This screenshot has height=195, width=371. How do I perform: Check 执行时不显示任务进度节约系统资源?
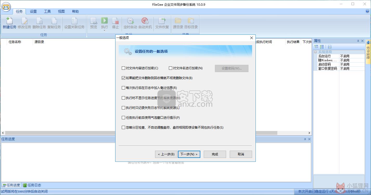(x=124, y=98)
